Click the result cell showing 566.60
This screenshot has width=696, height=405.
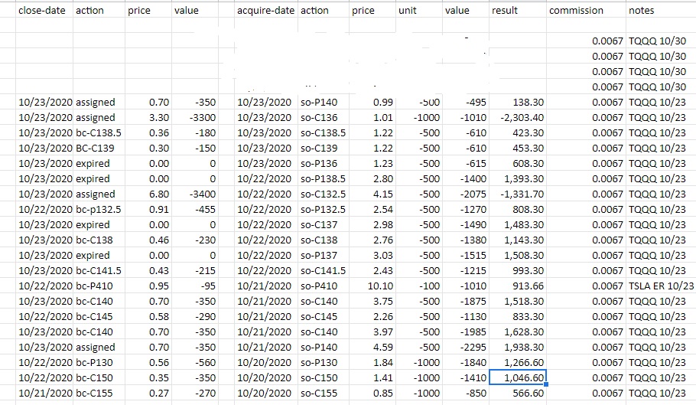pos(517,393)
